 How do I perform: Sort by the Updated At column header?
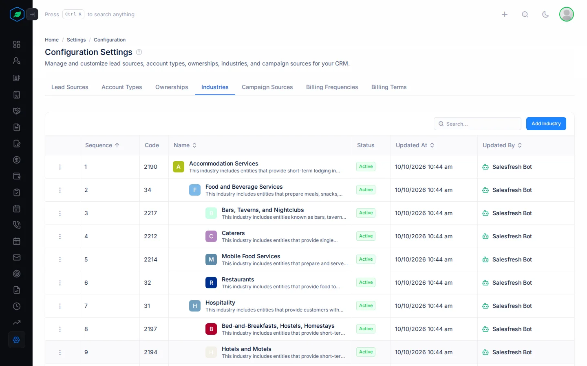point(415,145)
